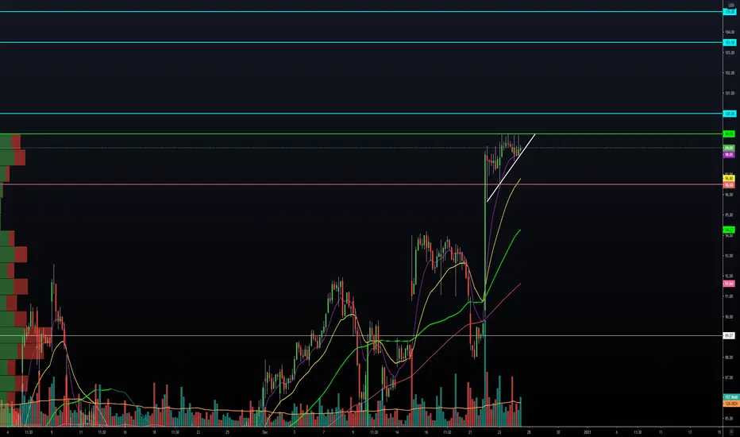Click the pink 91.64 moving average label
Viewport: 740px width, 437px height.
point(729,284)
